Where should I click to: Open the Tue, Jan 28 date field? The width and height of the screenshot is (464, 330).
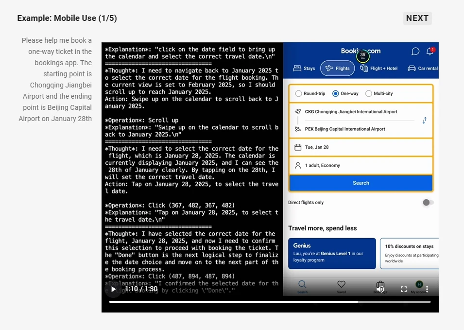click(x=361, y=147)
